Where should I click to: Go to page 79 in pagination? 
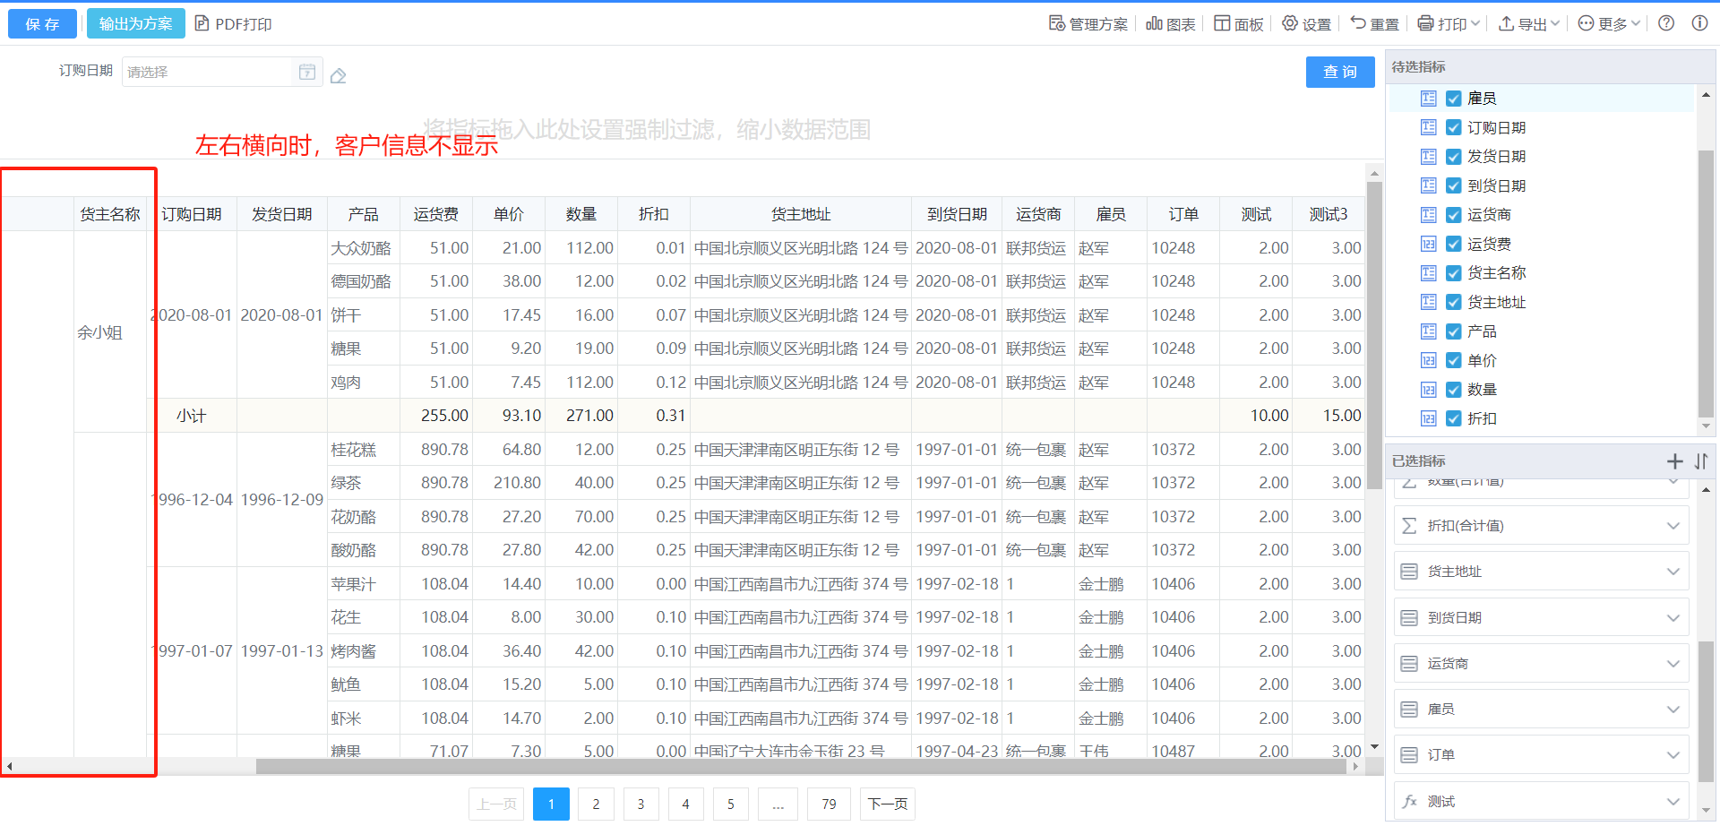[x=829, y=804]
